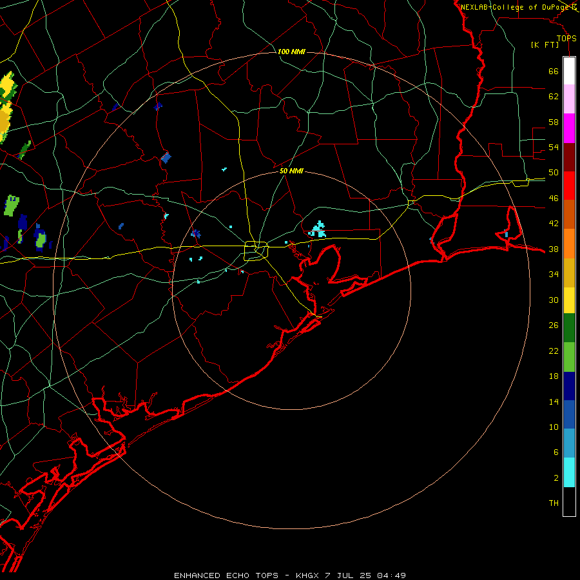Viewport: 580px width, 580px height.
Task: Click the white swatch in the tops legend
Action: point(569,71)
